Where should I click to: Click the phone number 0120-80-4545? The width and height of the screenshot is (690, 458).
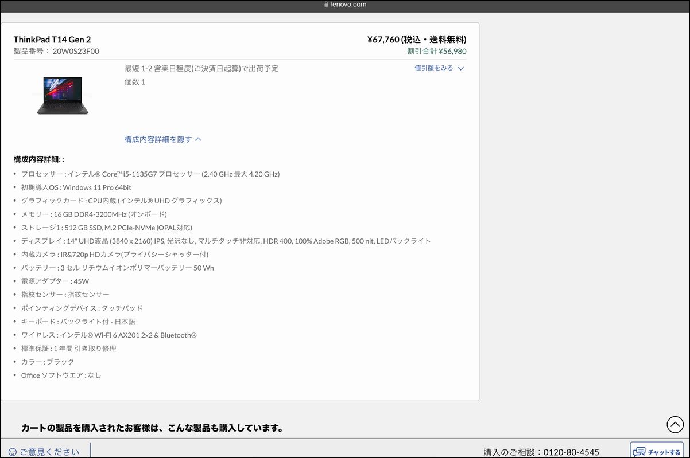tap(570, 452)
